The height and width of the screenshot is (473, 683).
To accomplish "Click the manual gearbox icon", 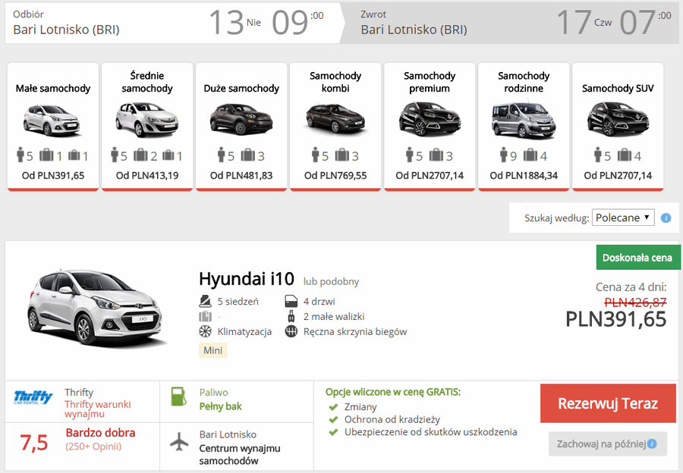I will click(291, 331).
